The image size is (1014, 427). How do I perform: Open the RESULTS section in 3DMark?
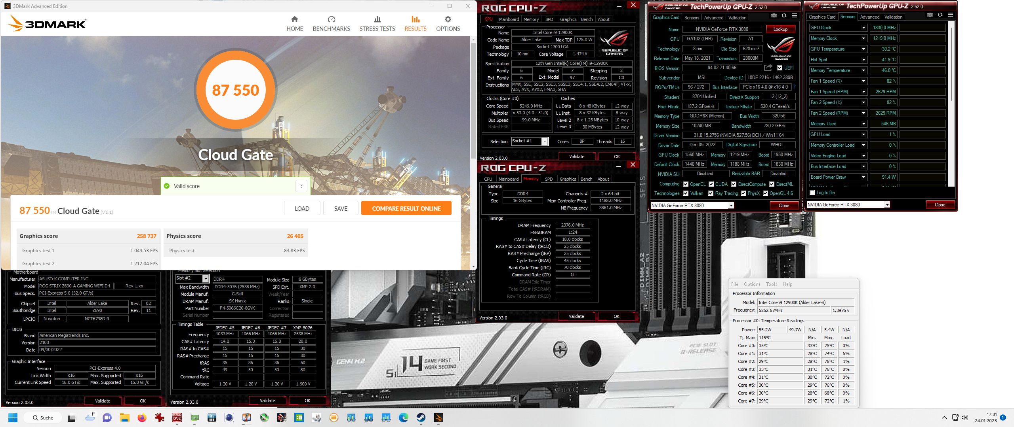coord(415,24)
